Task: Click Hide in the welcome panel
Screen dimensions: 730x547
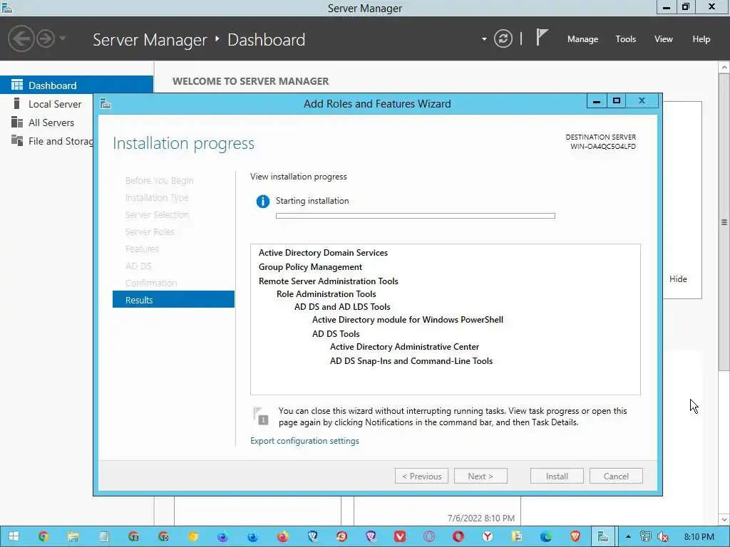Action: point(678,278)
